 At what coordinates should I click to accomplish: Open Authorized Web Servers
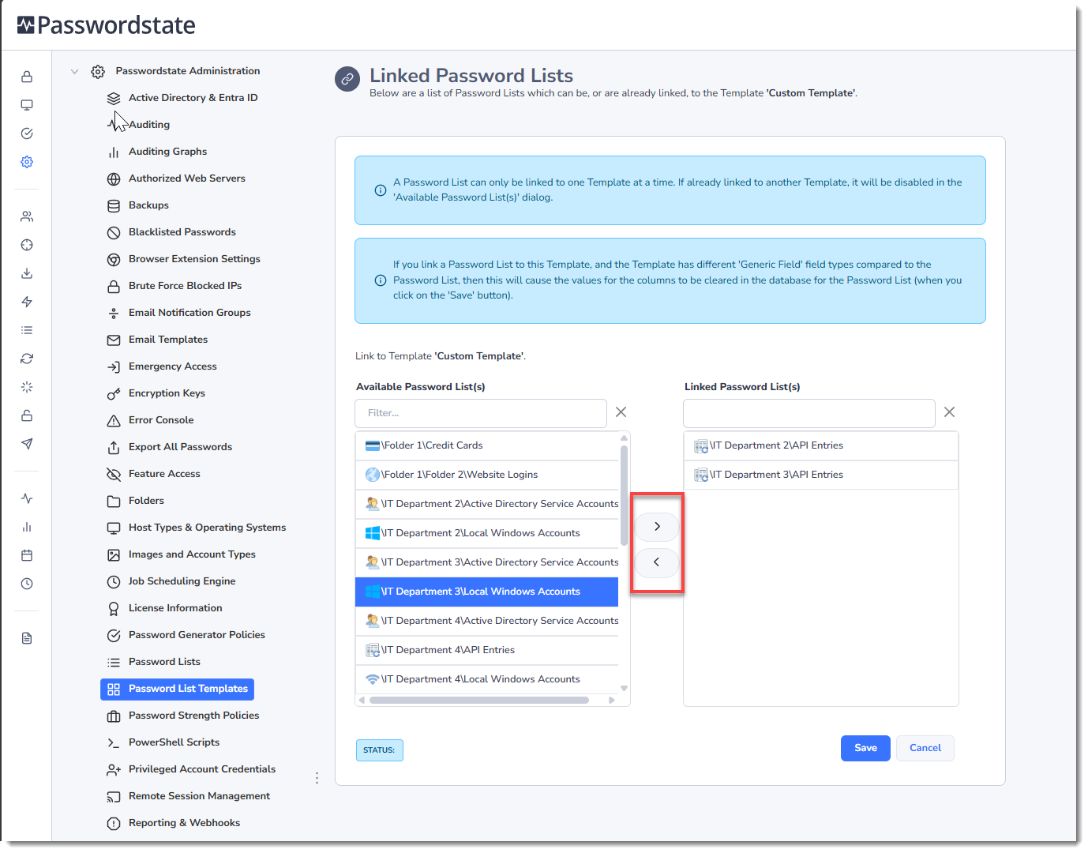[x=186, y=178]
